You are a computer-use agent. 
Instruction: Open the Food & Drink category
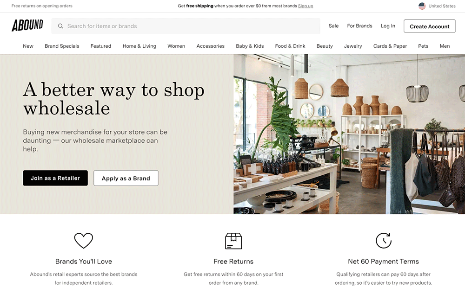(x=290, y=46)
